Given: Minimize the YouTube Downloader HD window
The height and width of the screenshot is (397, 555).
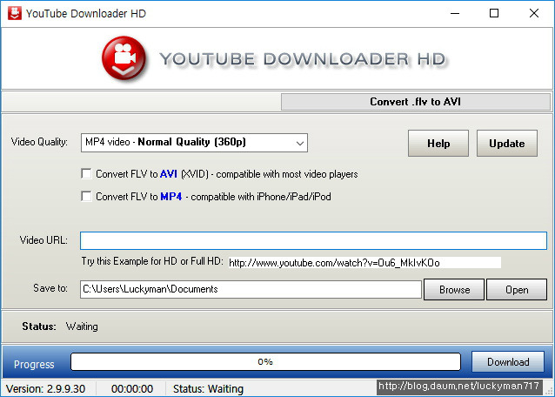Looking at the screenshot, I should click(x=455, y=13).
